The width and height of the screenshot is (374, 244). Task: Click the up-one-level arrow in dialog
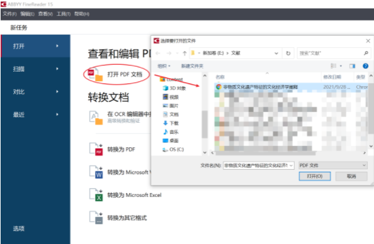pyautogui.click(x=184, y=53)
